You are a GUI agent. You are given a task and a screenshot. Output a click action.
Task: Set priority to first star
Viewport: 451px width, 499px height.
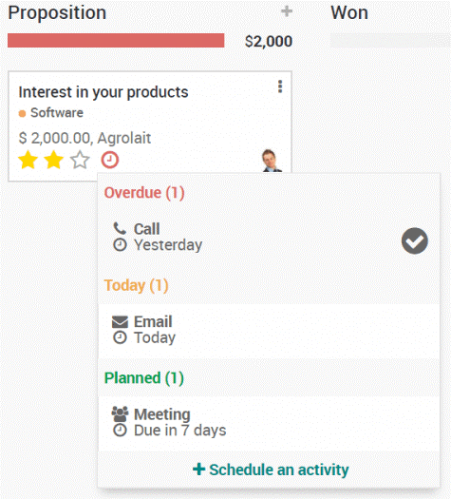click(x=28, y=160)
